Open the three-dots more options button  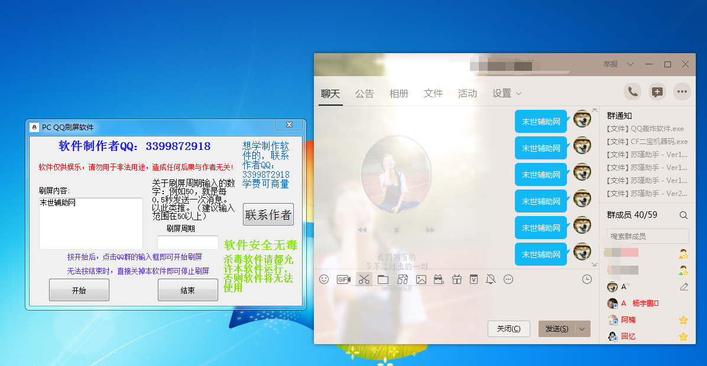(682, 92)
